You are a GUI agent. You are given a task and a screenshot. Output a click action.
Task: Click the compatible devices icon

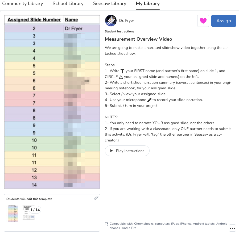click(107, 224)
